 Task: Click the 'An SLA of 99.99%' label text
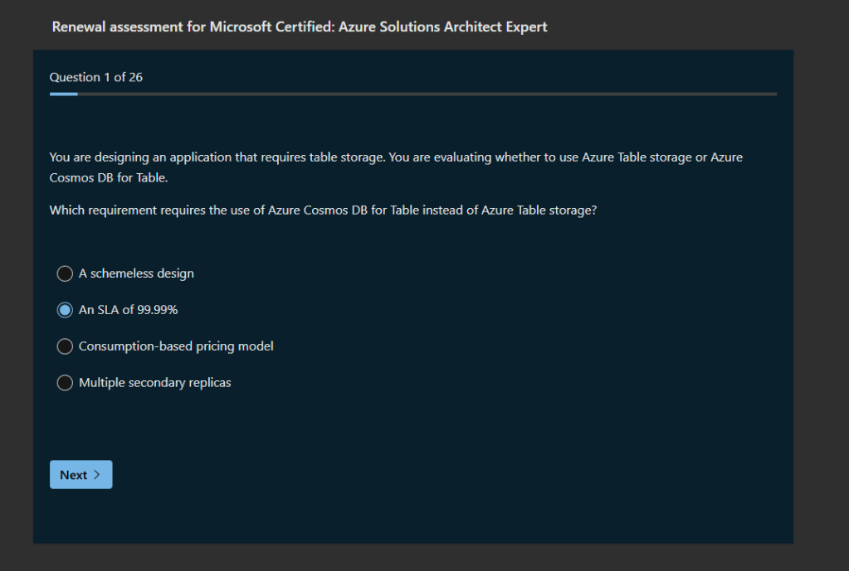[x=129, y=310]
